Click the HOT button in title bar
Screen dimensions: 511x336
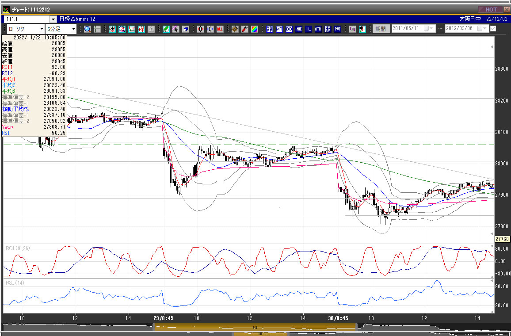(x=491, y=9)
